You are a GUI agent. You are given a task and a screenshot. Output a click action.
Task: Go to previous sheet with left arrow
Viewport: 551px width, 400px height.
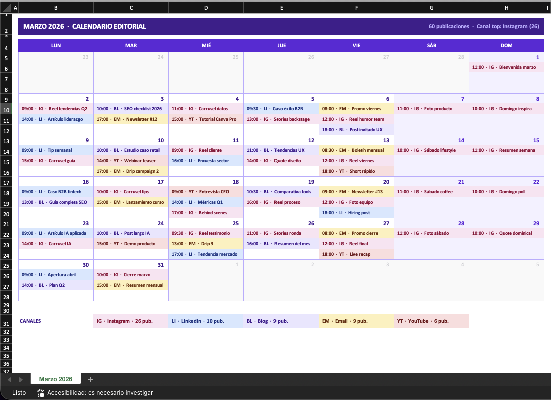click(10, 379)
